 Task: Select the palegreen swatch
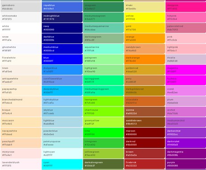click(x=103, y=59)
